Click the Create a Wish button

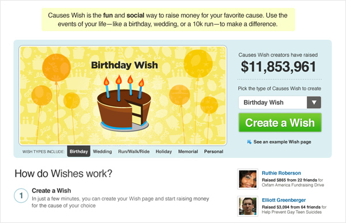280,123
